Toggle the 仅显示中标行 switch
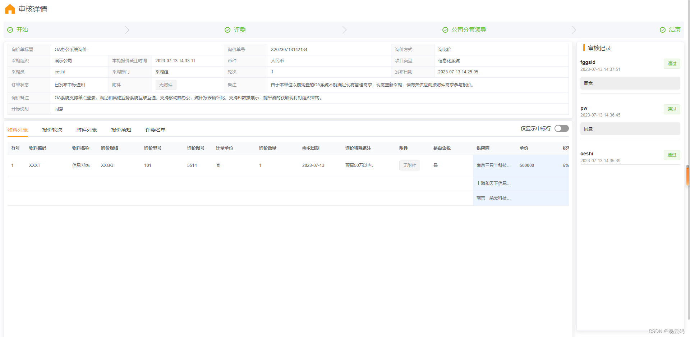The image size is (690, 337). pos(561,128)
